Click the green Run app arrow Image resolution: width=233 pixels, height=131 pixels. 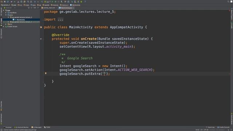tap(52, 1)
